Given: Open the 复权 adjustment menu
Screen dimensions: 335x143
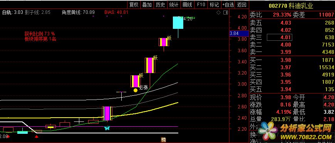Looking at the screenshot, I should point(134,5).
